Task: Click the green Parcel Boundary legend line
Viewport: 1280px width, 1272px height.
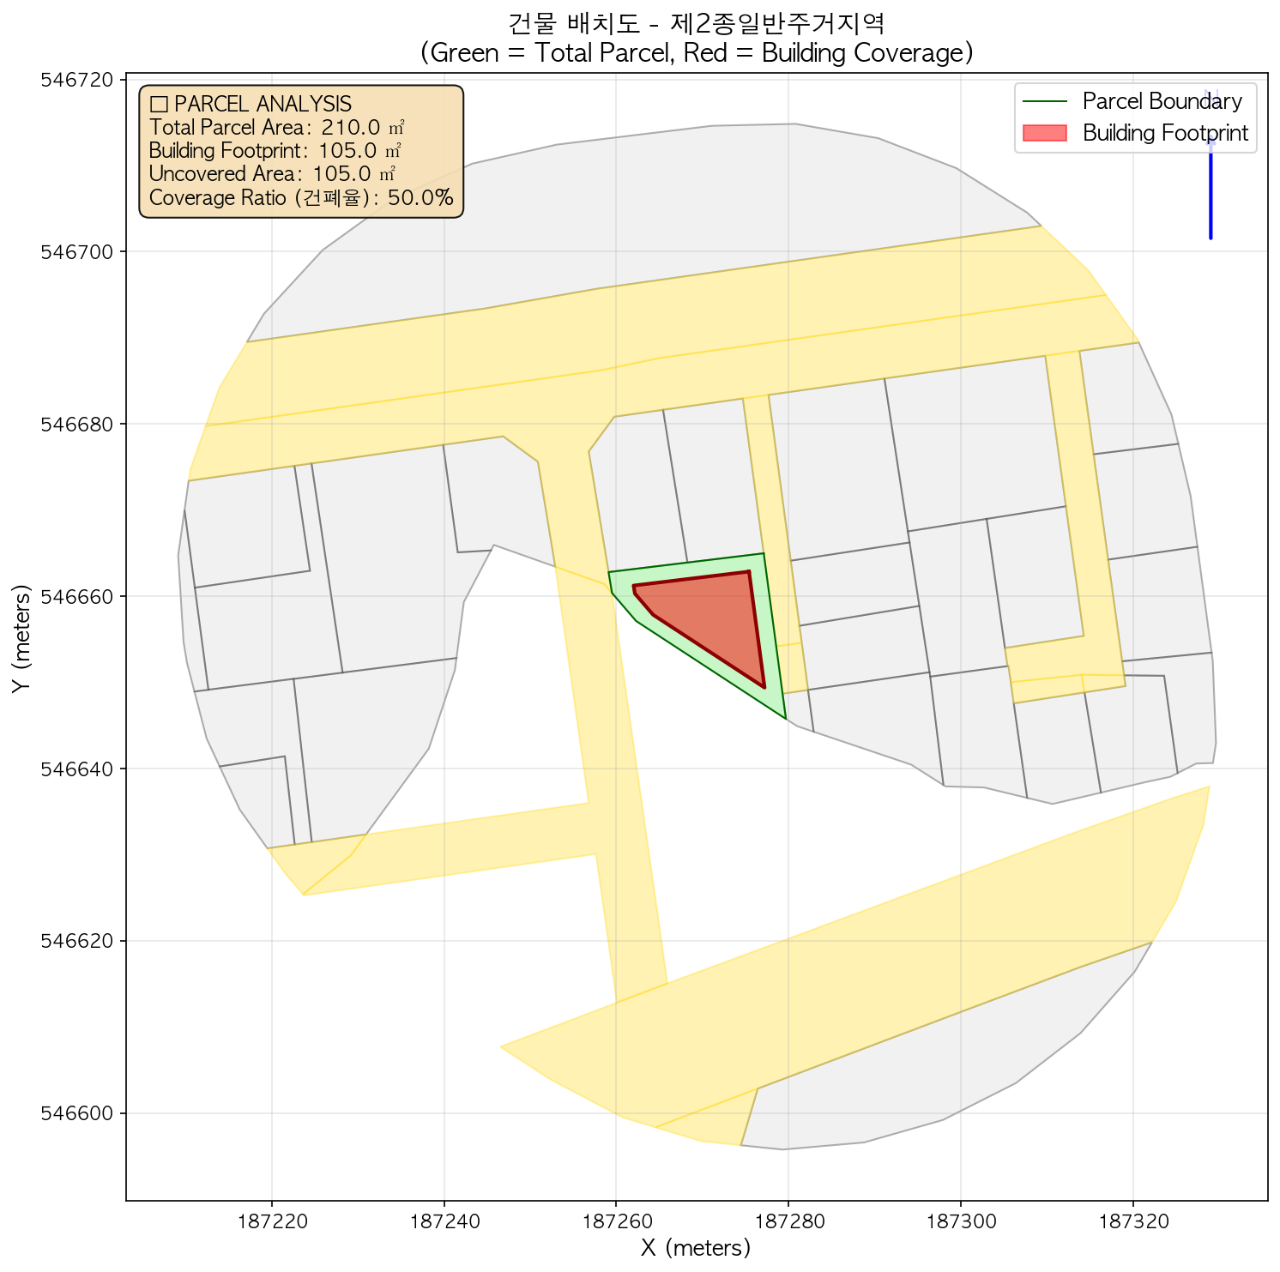Action: pos(1044,102)
